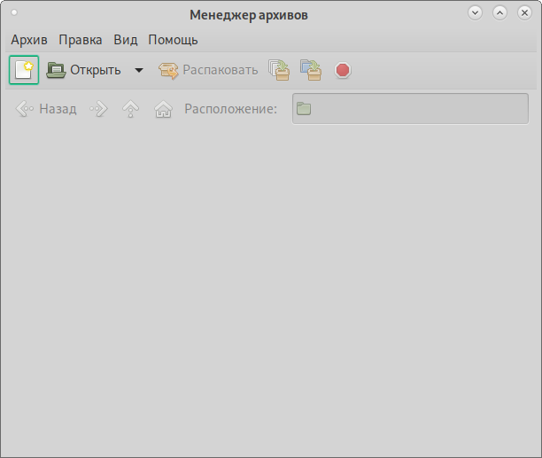Open the window menu dot in title bar
Image resolution: width=542 pixels, height=458 pixels.
14,13
